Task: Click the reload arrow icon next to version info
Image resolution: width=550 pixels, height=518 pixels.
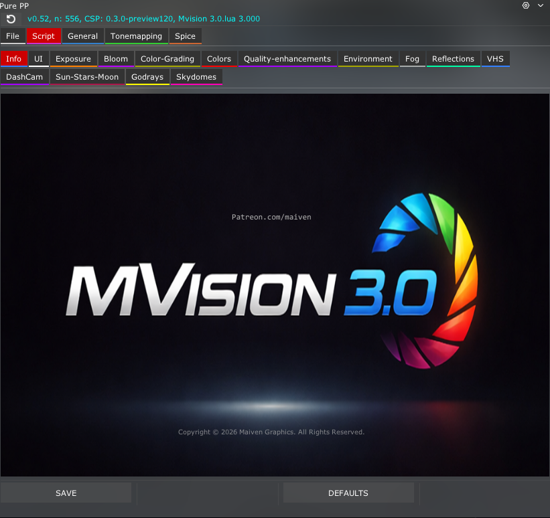Action: point(11,19)
